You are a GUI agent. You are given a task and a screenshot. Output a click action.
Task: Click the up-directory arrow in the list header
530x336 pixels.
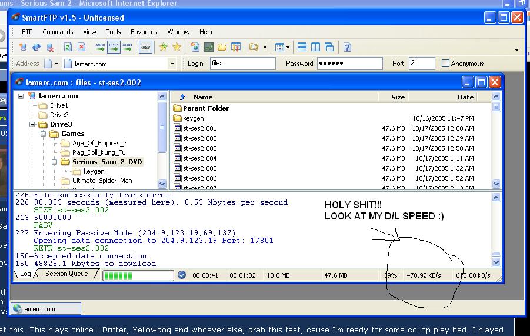tap(182, 97)
